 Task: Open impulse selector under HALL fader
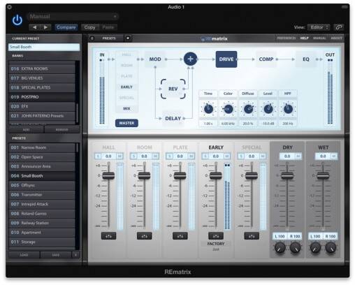[x=108, y=236]
